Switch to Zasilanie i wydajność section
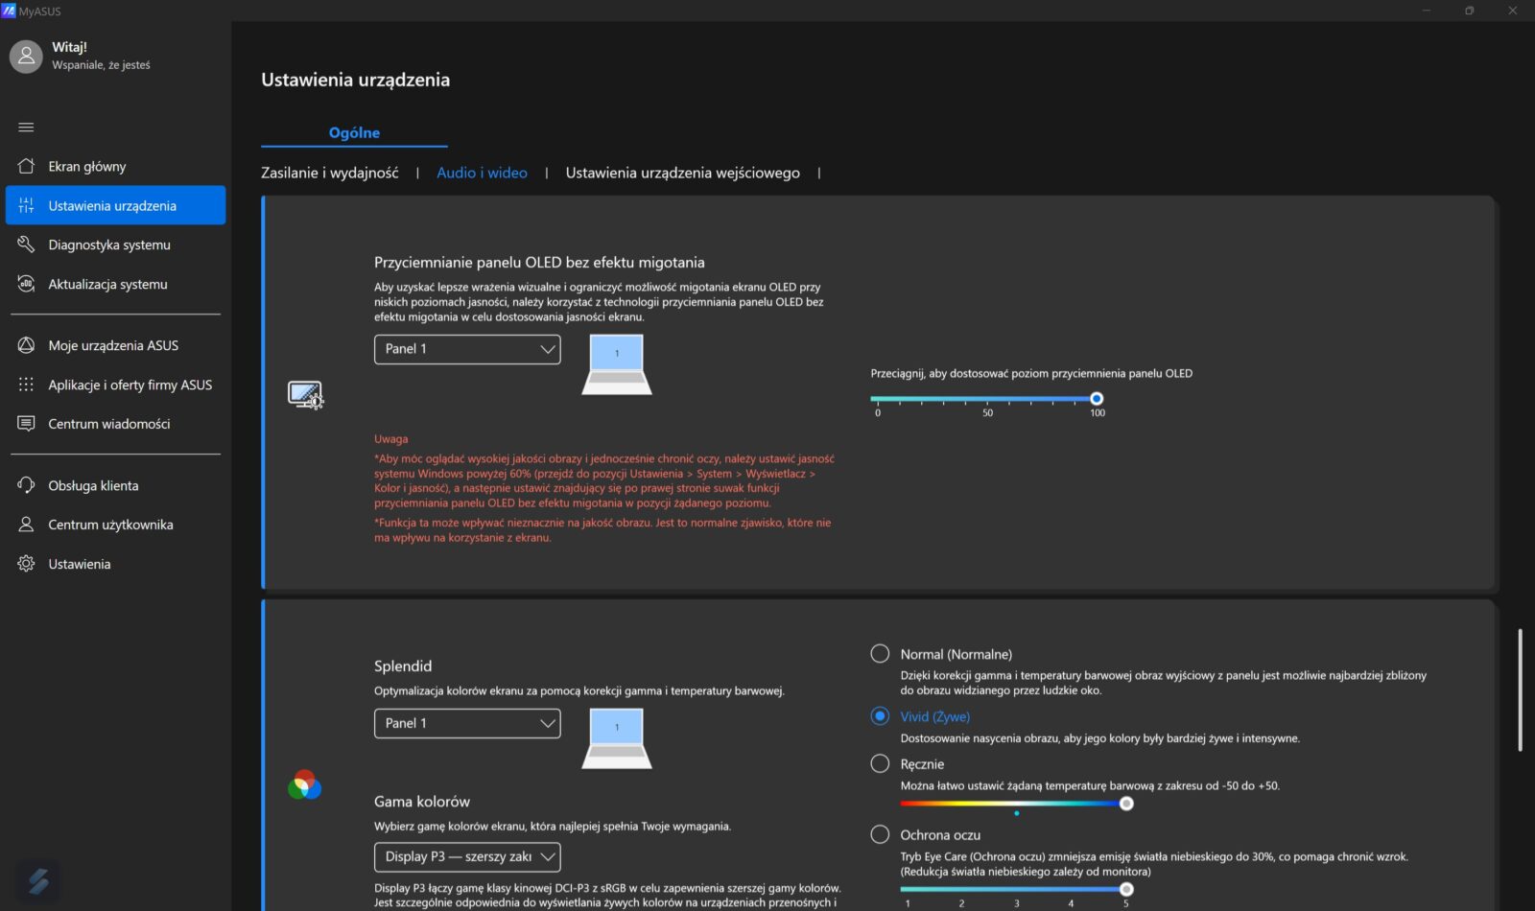The width and height of the screenshot is (1535, 911). [x=329, y=173]
